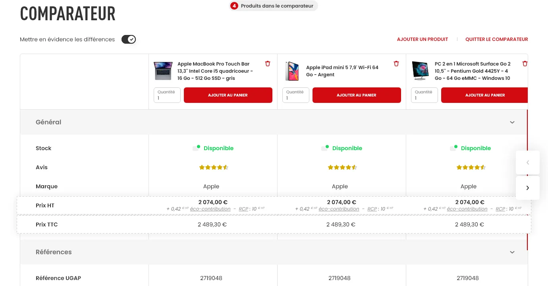Click the Général section header
Screen dimensions: 548x286
coord(274,122)
